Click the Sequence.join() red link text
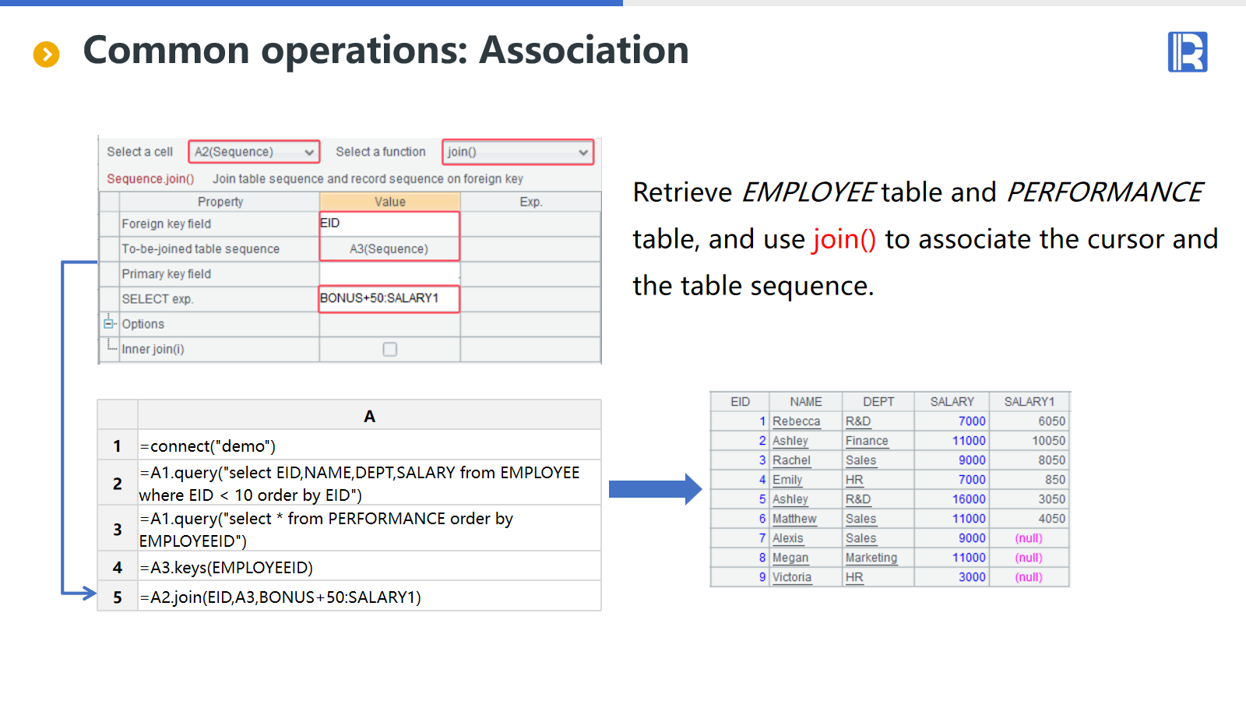 (150, 179)
